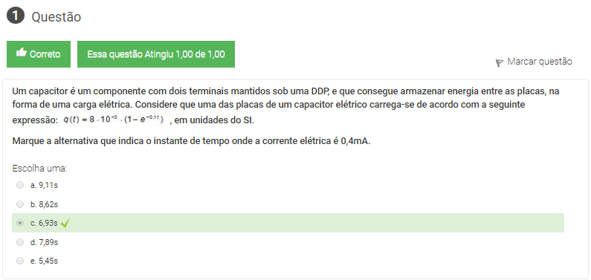The width and height of the screenshot is (591, 280).
Task: Click the answer text 6,93s
Action: (48, 223)
